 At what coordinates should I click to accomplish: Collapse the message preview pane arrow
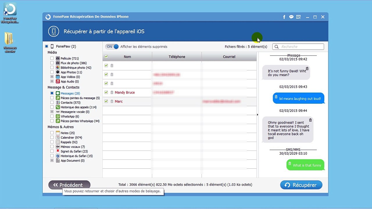point(257,115)
